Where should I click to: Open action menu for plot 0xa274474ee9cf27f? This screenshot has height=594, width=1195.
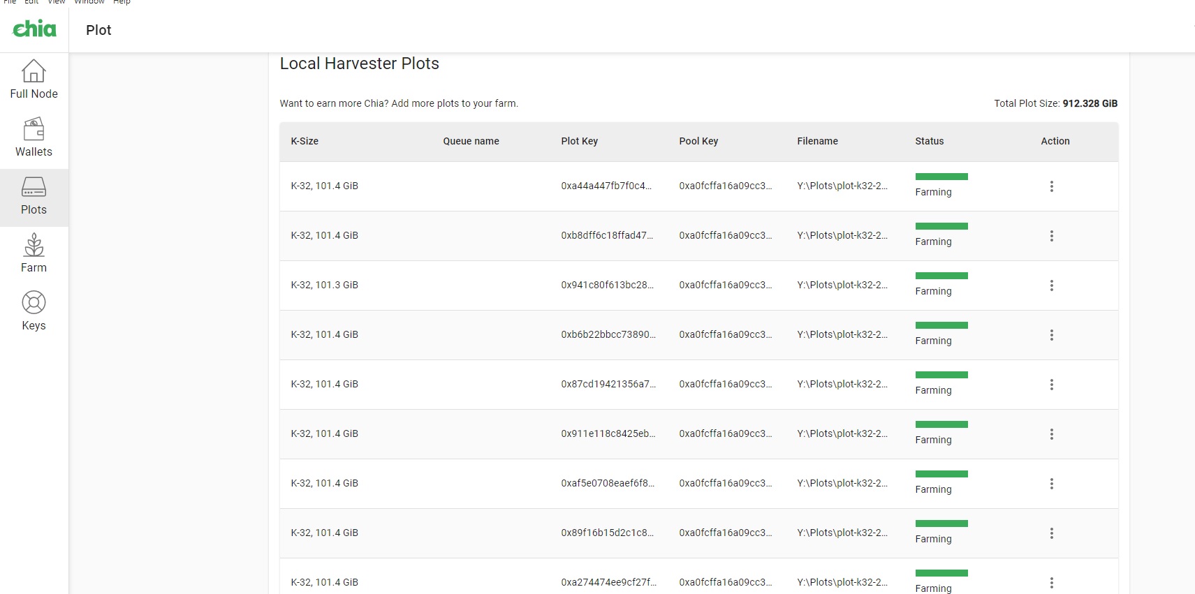1051,583
